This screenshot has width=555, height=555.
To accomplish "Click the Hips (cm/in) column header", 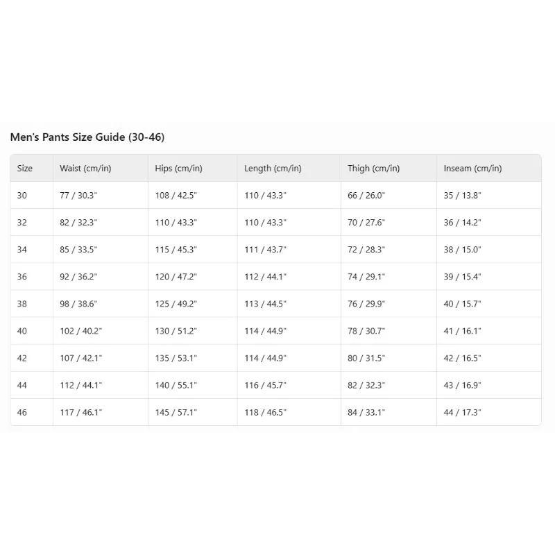I will click(179, 169).
